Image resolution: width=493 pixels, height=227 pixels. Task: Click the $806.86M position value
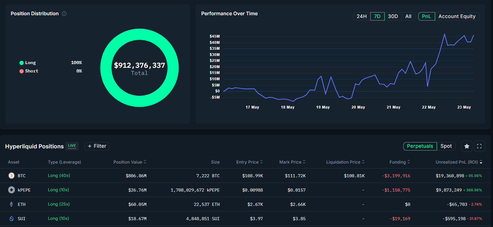(x=136, y=176)
